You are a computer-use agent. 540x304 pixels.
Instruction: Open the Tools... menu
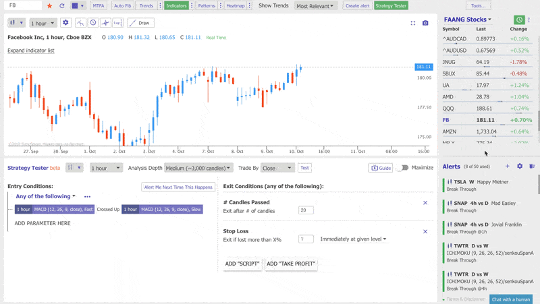pyautogui.click(x=479, y=6)
